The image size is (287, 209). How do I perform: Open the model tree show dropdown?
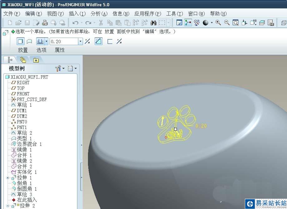coord(72,68)
